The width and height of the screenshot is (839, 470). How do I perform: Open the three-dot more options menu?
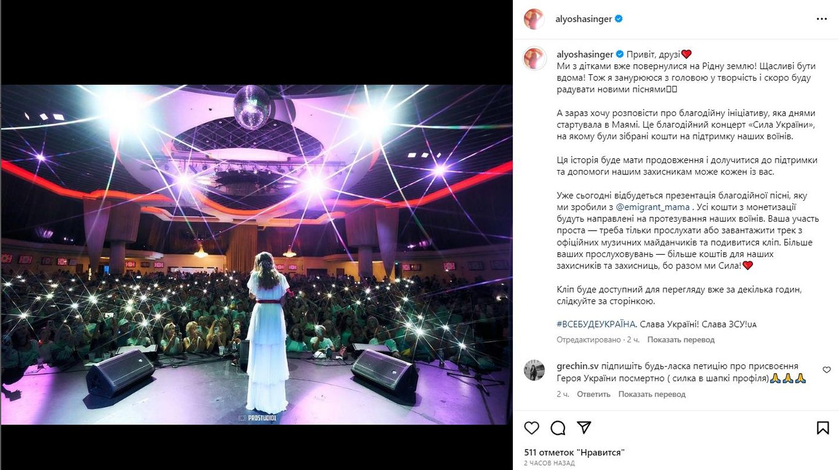(822, 19)
